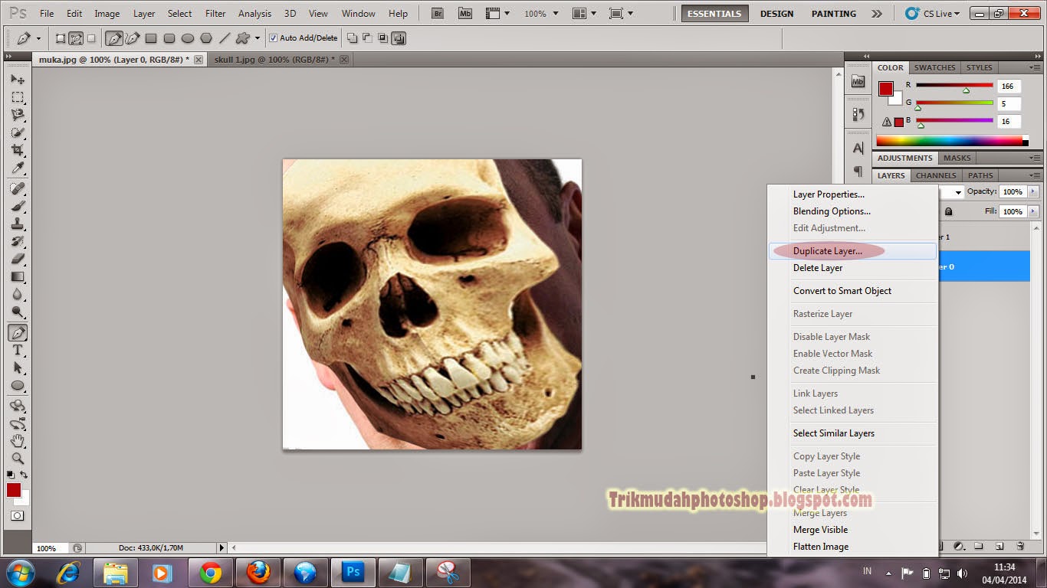
Task: Select the Spot Healing Brush tool
Action: click(18, 188)
